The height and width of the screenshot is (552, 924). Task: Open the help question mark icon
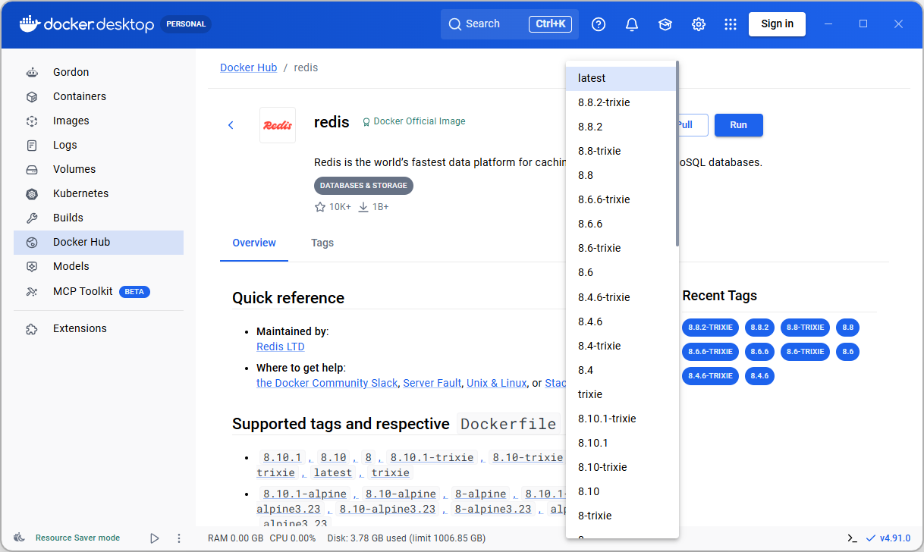(599, 24)
